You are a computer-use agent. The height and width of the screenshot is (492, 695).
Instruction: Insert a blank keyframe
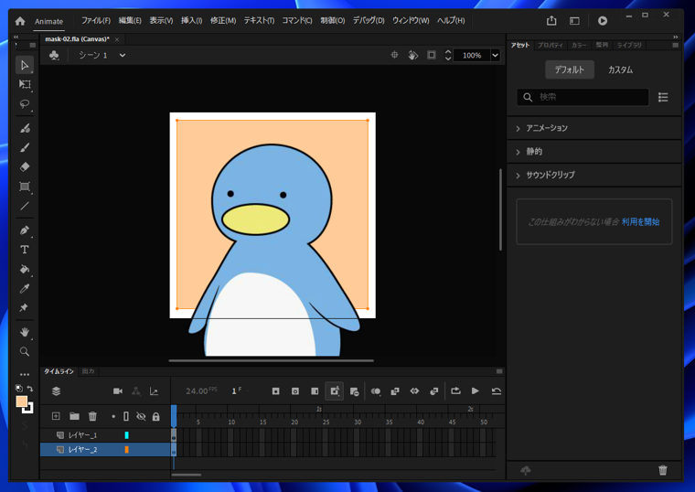[295, 390]
